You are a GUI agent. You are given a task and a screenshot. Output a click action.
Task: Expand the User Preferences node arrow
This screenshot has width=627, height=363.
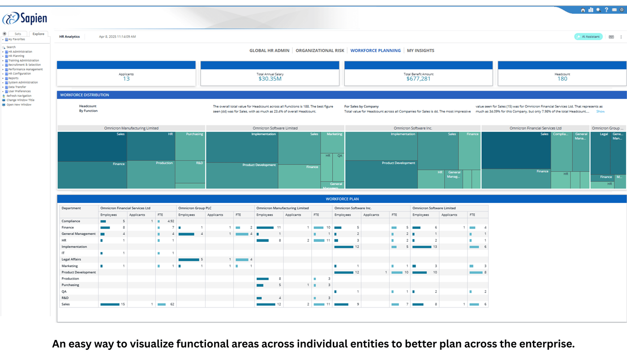[3, 91]
